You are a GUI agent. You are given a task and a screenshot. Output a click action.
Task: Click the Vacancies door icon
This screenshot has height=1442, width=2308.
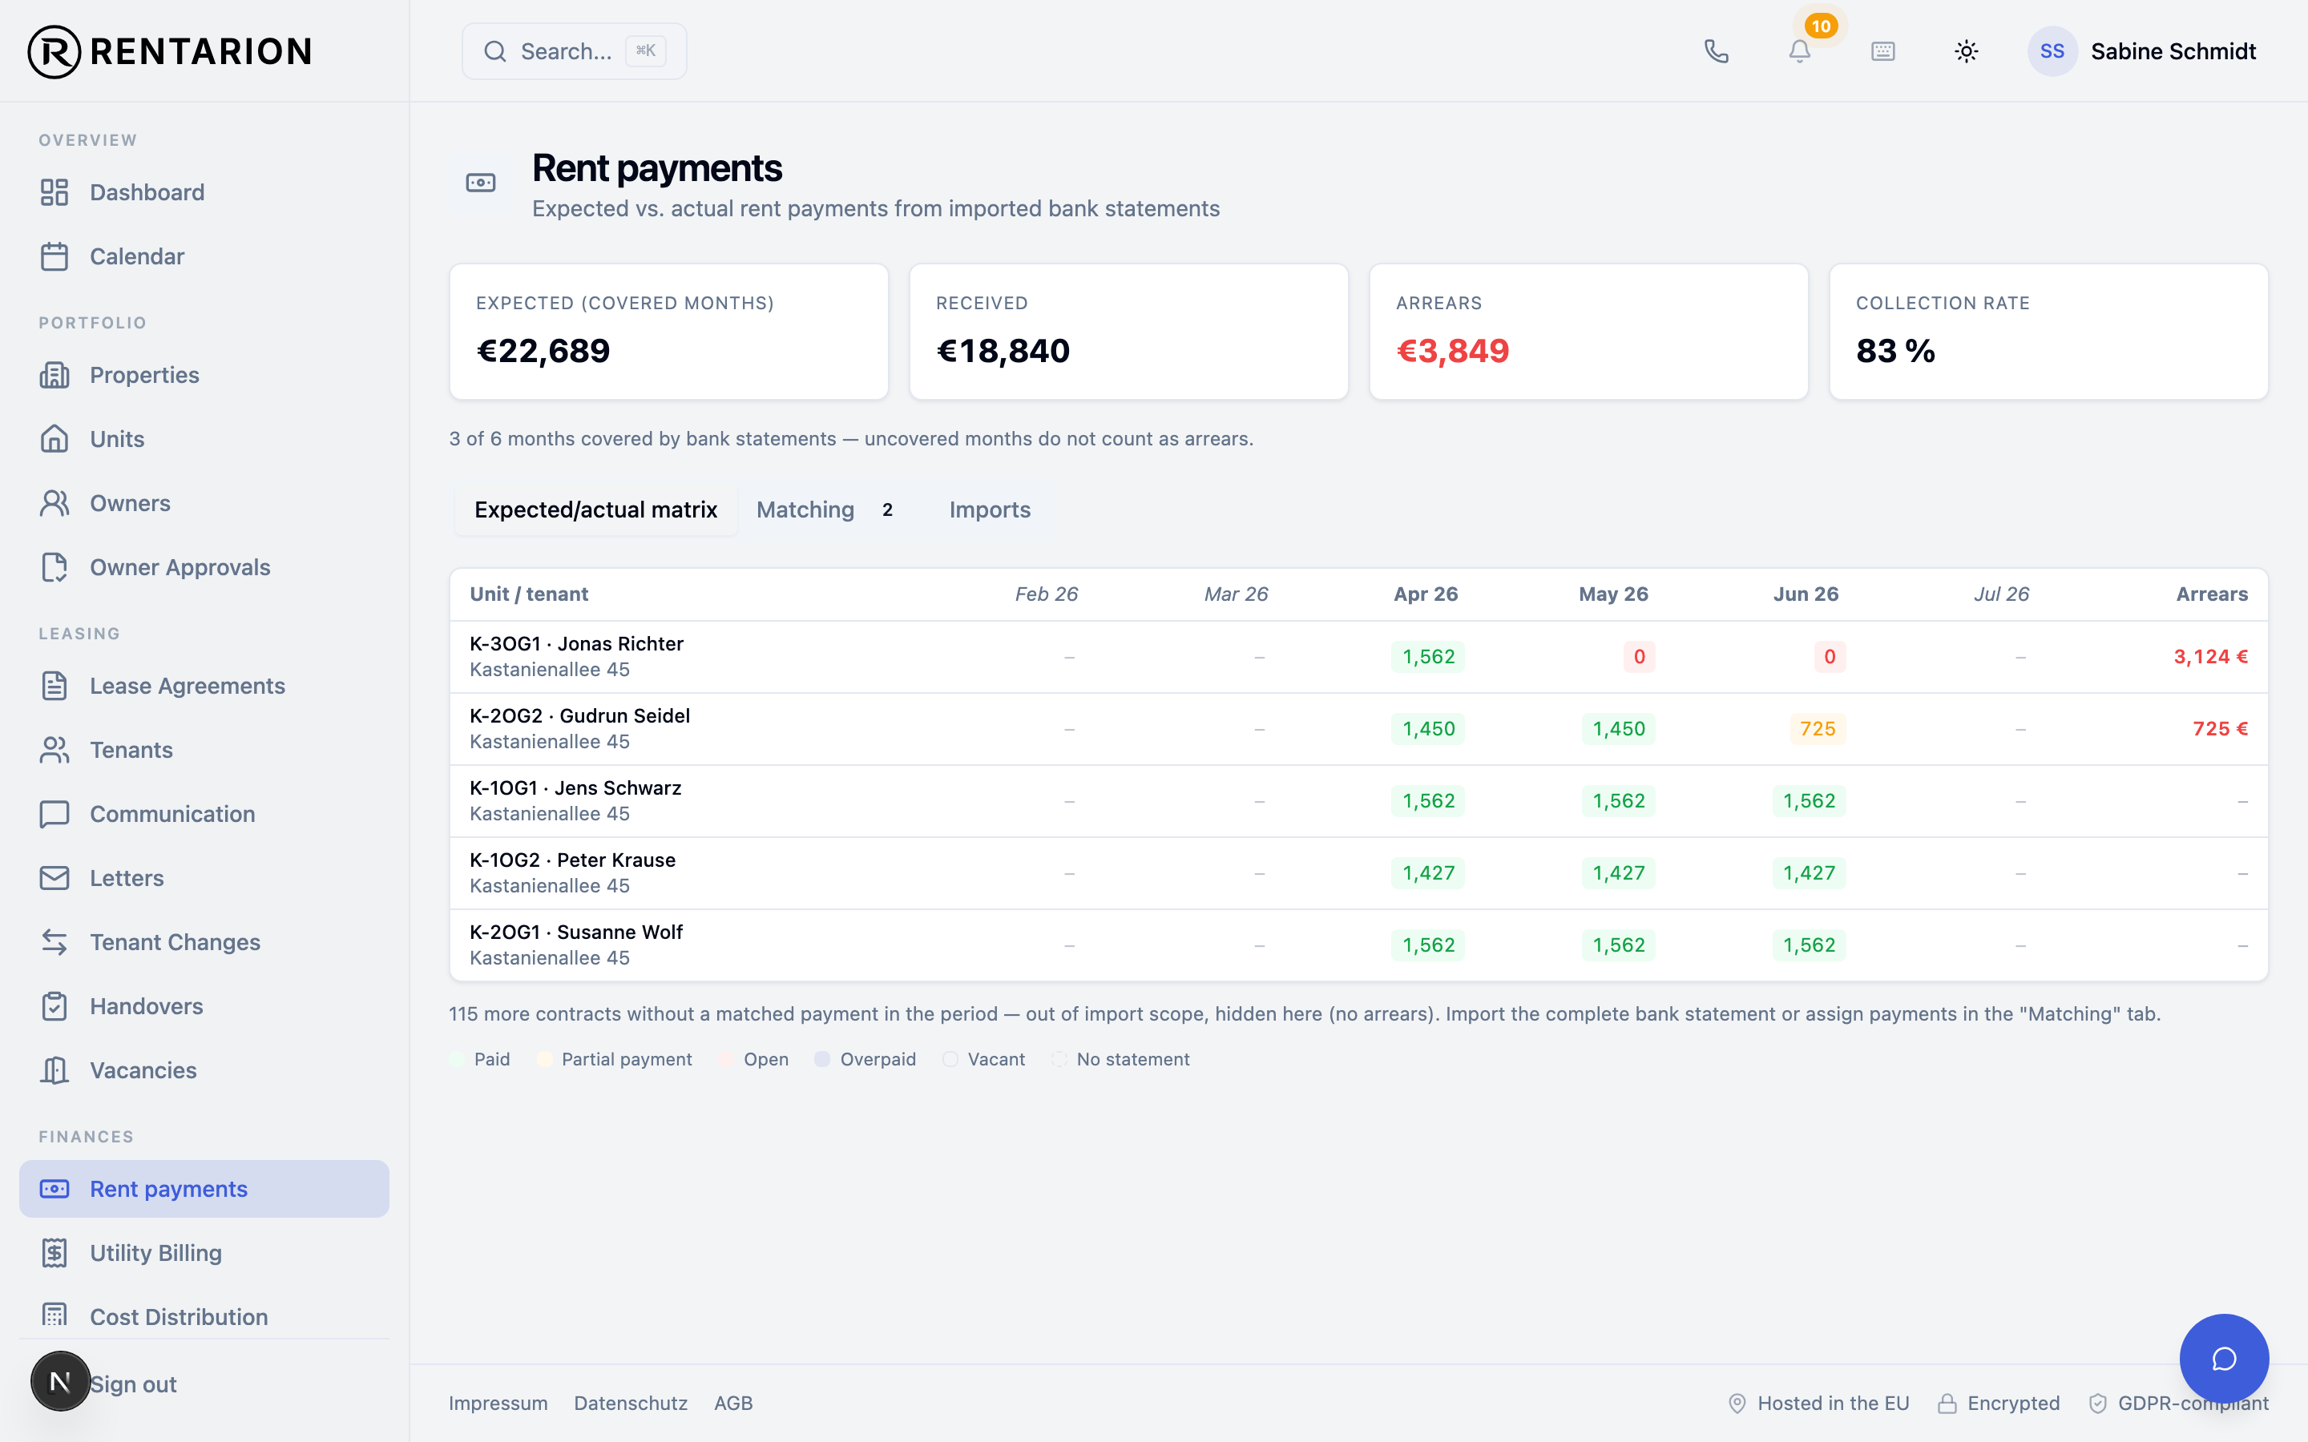(54, 1070)
